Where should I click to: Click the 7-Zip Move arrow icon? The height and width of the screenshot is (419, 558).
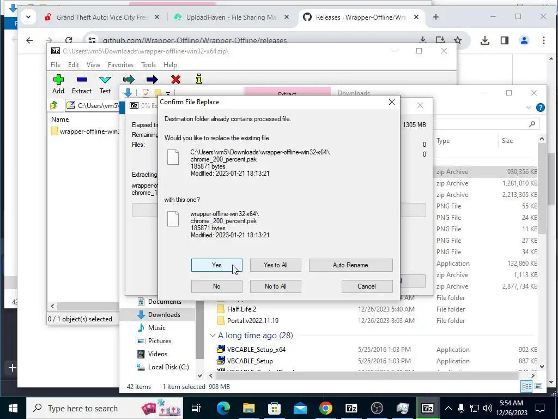(152, 80)
